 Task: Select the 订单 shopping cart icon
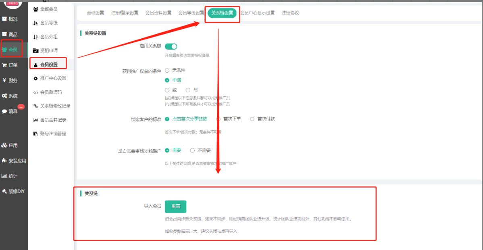(4, 65)
